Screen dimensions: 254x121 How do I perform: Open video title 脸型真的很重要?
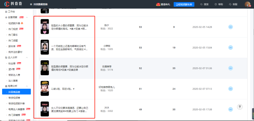coord(70,68)
